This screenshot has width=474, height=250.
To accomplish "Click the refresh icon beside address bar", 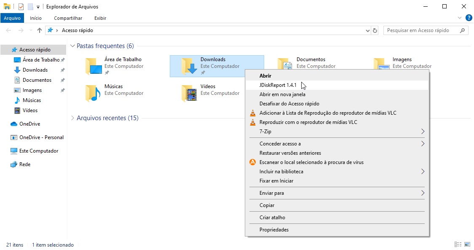I will 375,30.
